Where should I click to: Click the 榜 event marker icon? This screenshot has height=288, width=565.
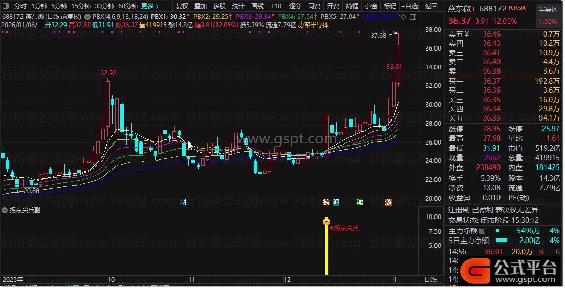click(x=327, y=202)
